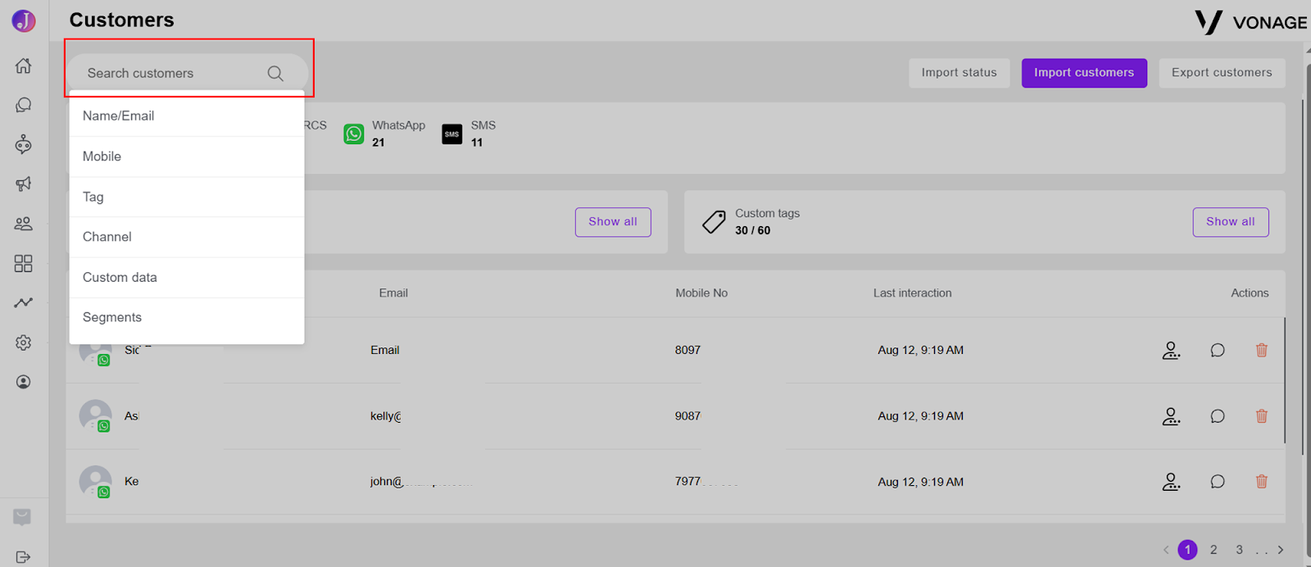Open the Analytics chart icon in sidebar
Viewport: 1311px width, 567px height.
point(23,302)
